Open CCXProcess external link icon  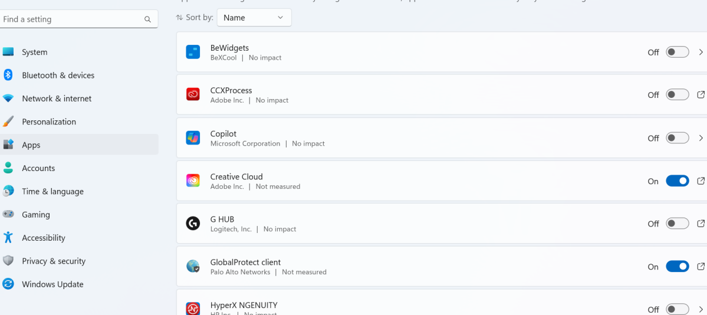tap(701, 95)
